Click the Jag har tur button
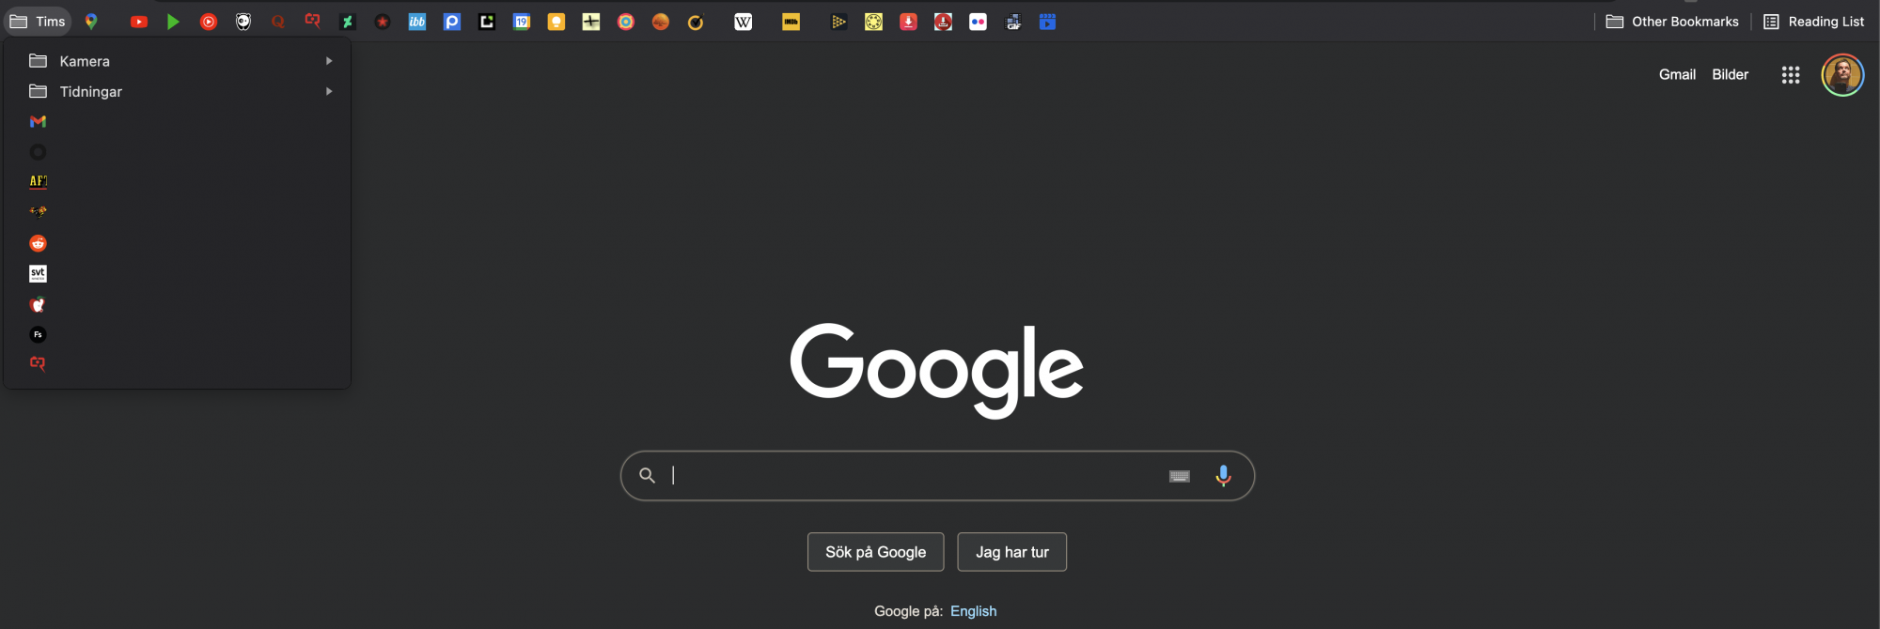Image resolution: width=1880 pixels, height=629 pixels. coord(1012,552)
